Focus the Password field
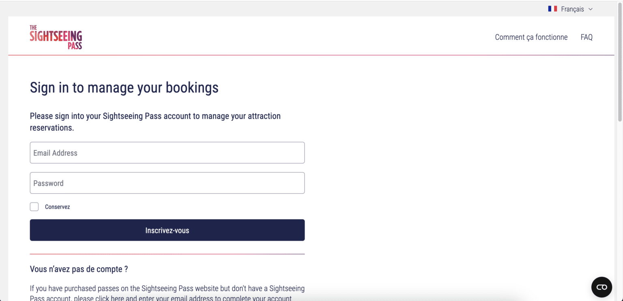 coord(167,183)
